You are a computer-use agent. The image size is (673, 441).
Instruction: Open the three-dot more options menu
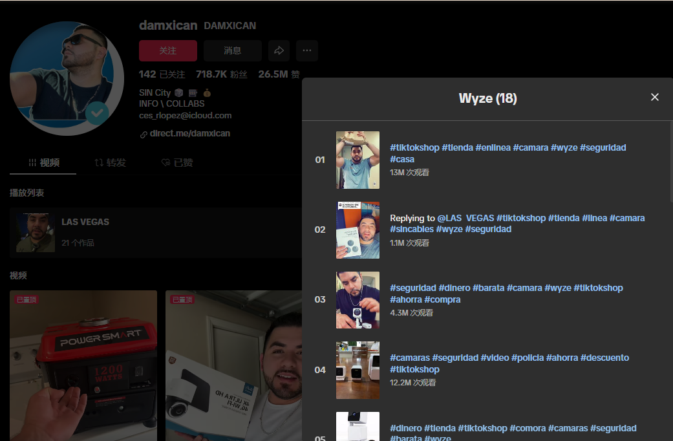pyautogui.click(x=307, y=50)
